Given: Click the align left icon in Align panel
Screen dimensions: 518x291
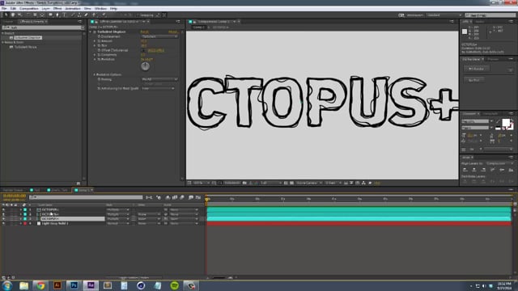Looking at the screenshot, I should [465, 170].
